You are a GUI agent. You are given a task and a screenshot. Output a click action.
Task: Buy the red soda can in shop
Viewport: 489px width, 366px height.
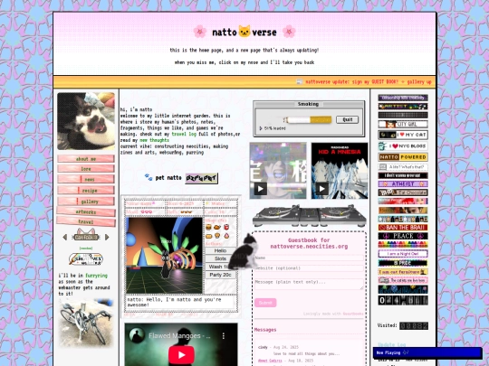pyautogui.click(x=226, y=227)
